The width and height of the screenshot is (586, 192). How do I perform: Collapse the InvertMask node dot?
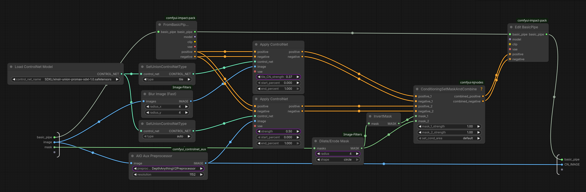(370, 116)
